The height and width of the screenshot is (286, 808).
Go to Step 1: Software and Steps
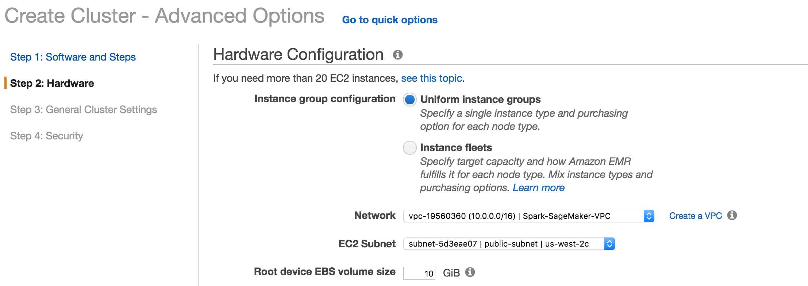[73, 57]
